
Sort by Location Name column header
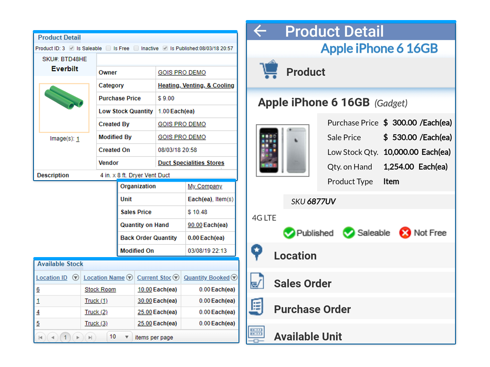click(x=104, y=278)
